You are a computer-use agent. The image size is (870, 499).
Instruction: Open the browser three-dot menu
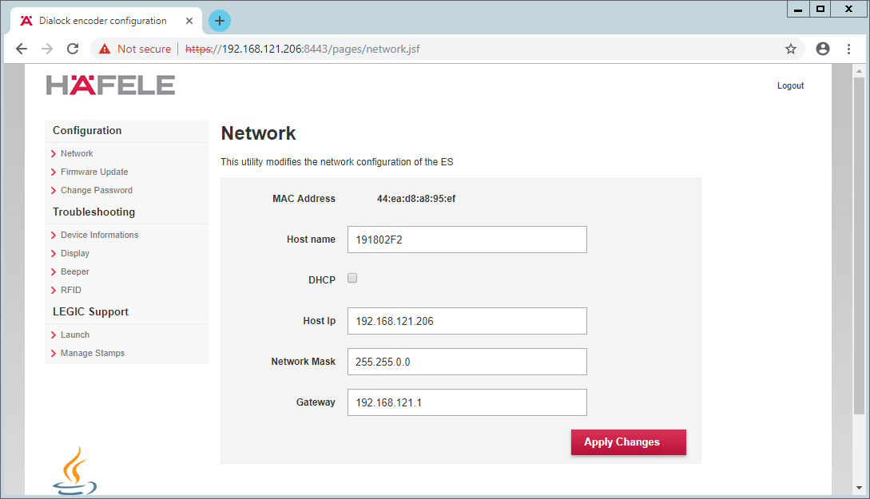coord(848,49)
